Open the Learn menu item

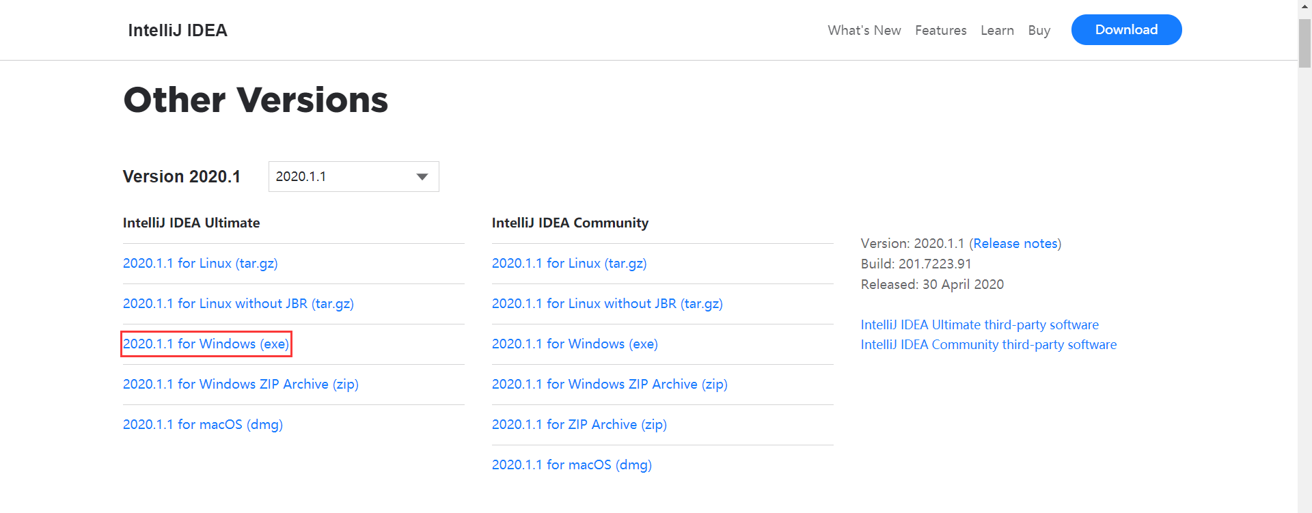(997, 30)
